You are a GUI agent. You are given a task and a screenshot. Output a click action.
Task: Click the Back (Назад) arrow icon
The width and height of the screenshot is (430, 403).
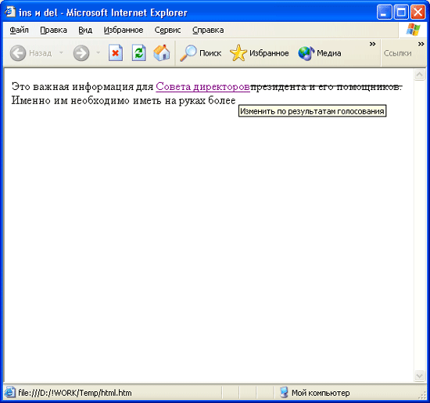click(x=18, y=52)
